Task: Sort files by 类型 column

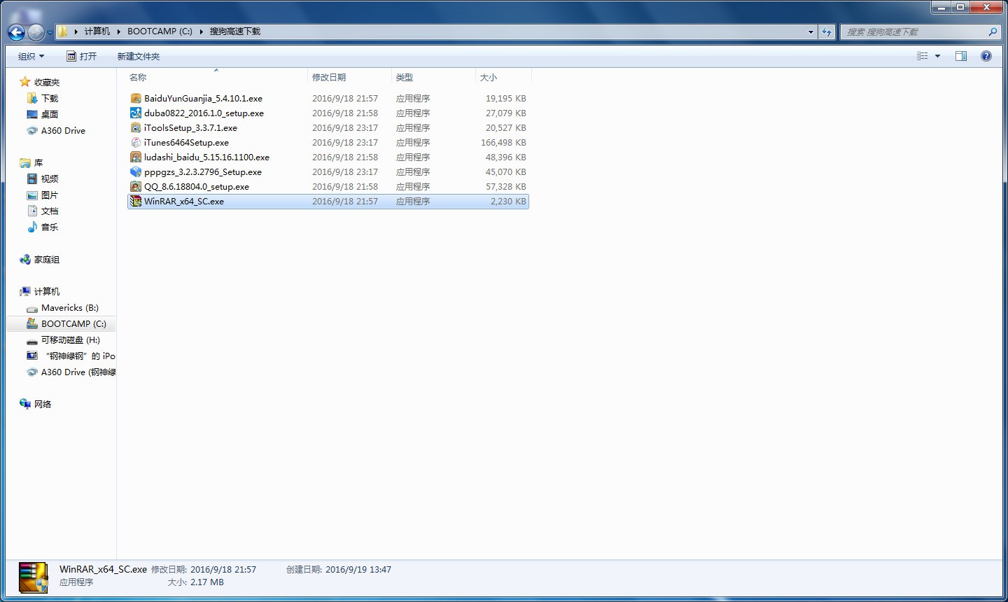Action: point(405,77)
